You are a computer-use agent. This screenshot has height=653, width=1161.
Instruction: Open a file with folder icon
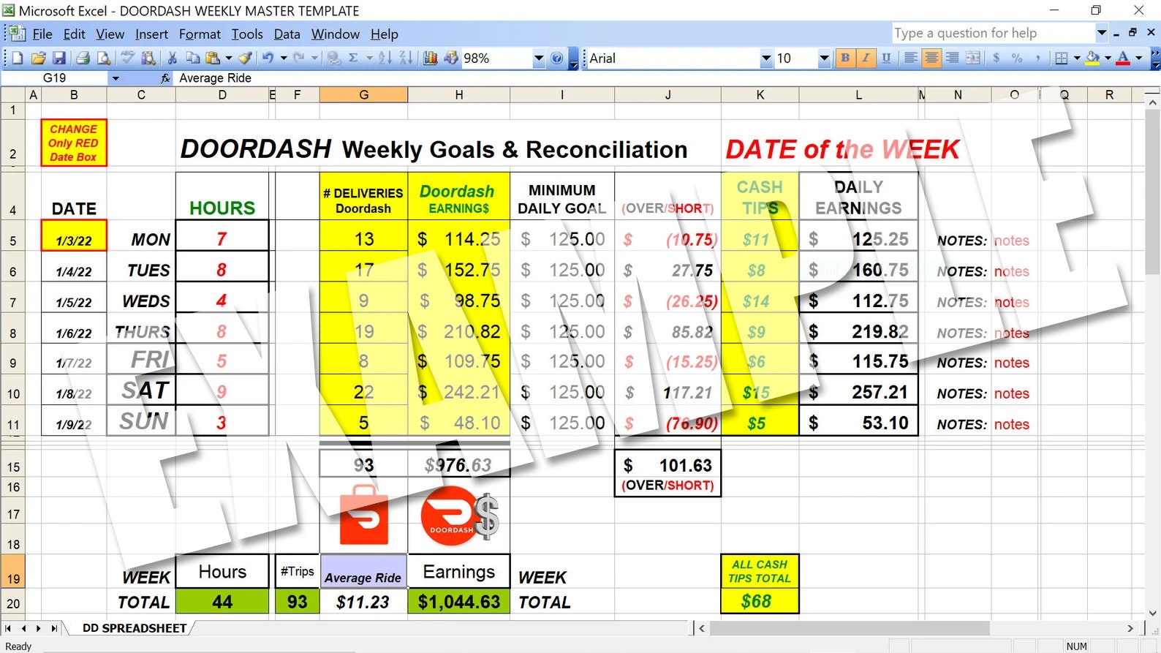[x=39, y=58]
